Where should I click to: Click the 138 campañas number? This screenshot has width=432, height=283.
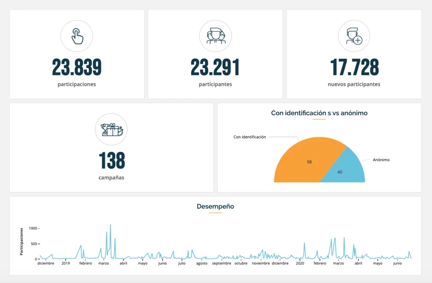pos(111,161)
